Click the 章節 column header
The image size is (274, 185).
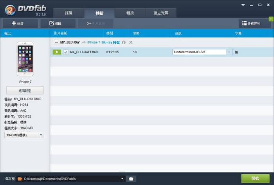coord(136,33)
